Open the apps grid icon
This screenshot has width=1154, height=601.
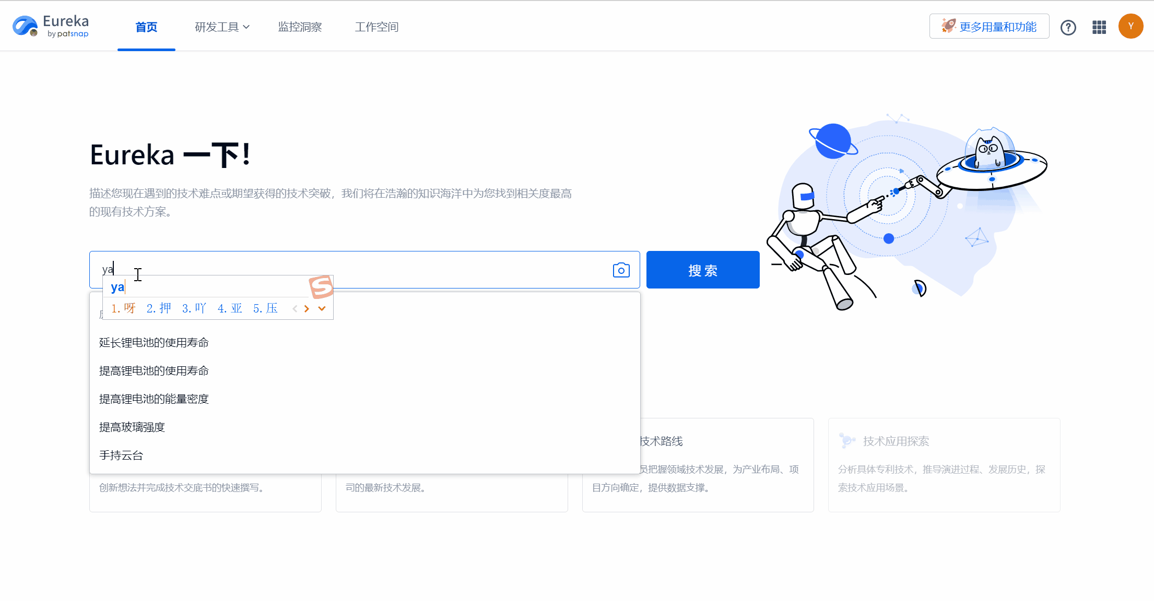point(1099,27)
